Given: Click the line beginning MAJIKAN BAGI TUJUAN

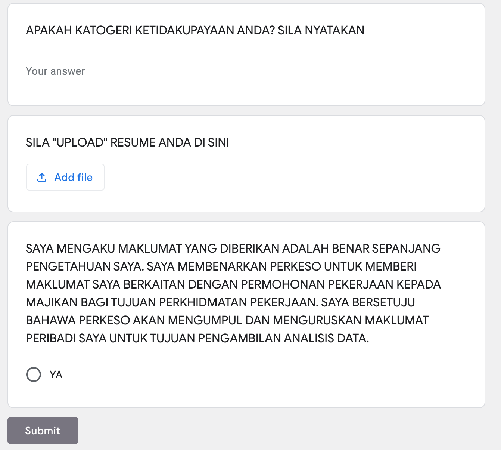Looking at the screenshot, I should click(220, 302).
